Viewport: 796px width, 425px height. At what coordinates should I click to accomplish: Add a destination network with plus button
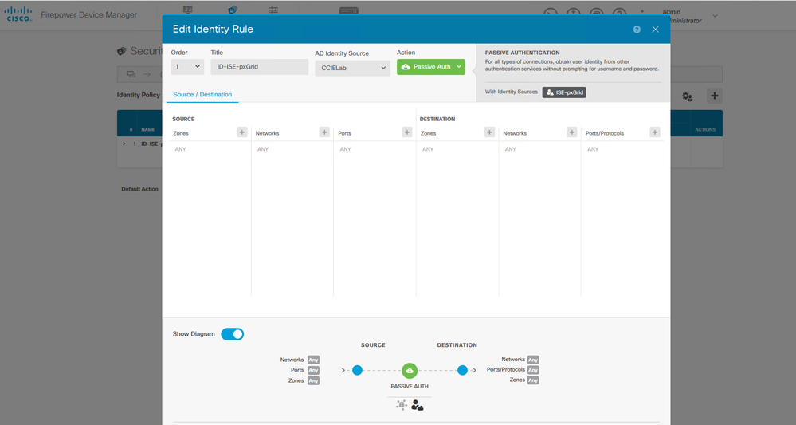(571, 132)
